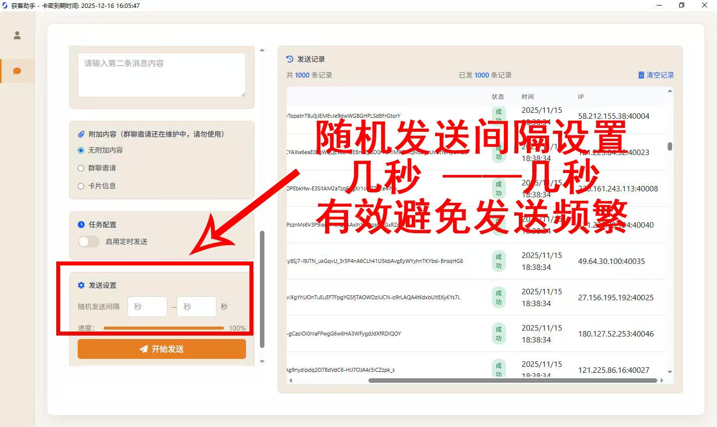Select the 无附加内容 radio option
717x427 pixels.
point(81,150)
